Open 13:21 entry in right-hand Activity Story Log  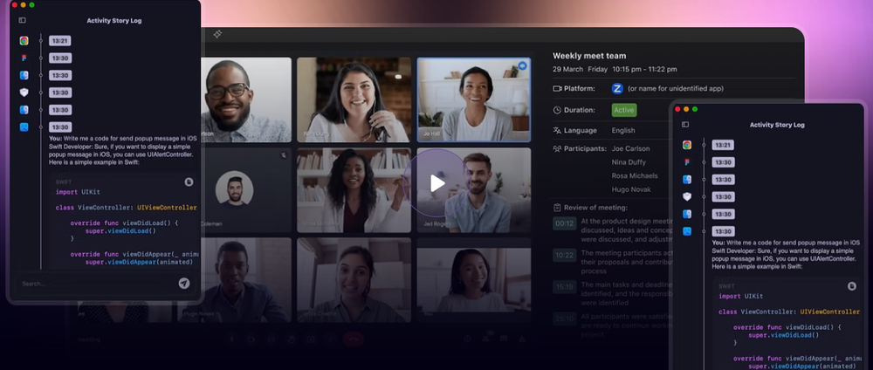(723, 145)
